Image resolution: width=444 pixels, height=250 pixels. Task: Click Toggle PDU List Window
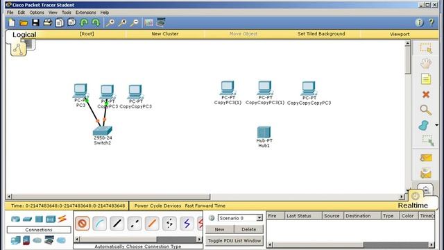click(x=234, y=241)
